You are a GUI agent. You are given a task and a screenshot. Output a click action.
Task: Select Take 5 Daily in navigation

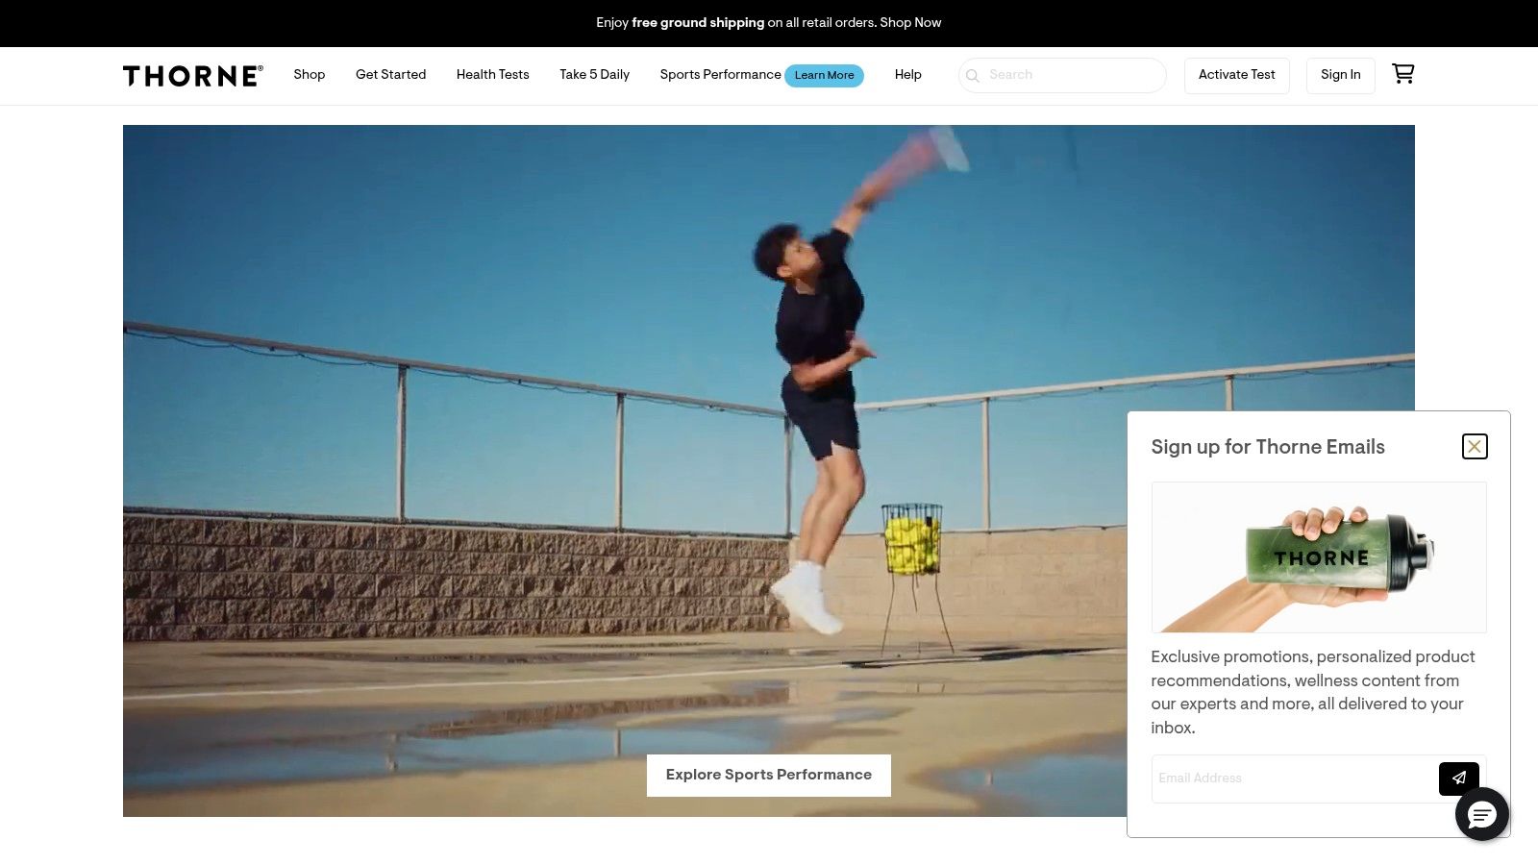coord(594,75)
